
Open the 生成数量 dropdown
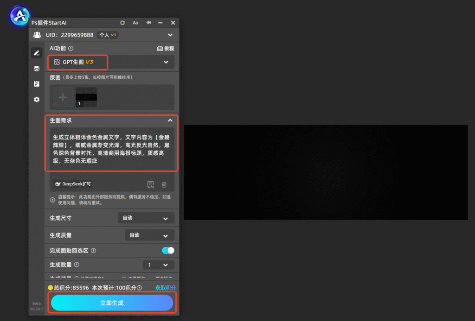[x=159, y=265]
